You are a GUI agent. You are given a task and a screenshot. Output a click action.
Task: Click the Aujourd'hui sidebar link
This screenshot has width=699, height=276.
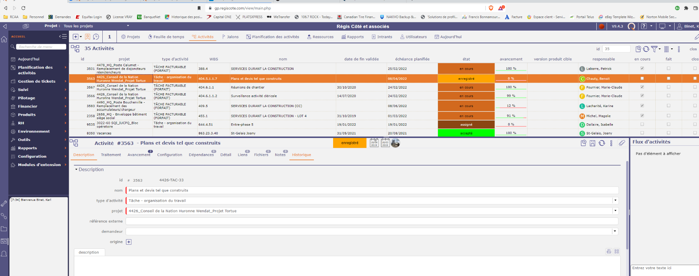29,59
